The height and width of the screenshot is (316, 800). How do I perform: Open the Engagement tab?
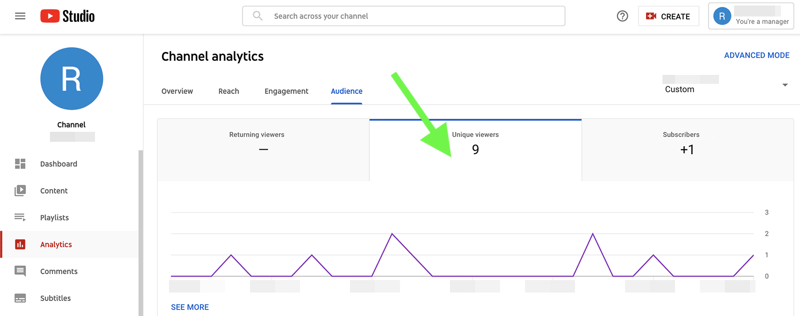(x=286, y=91)
